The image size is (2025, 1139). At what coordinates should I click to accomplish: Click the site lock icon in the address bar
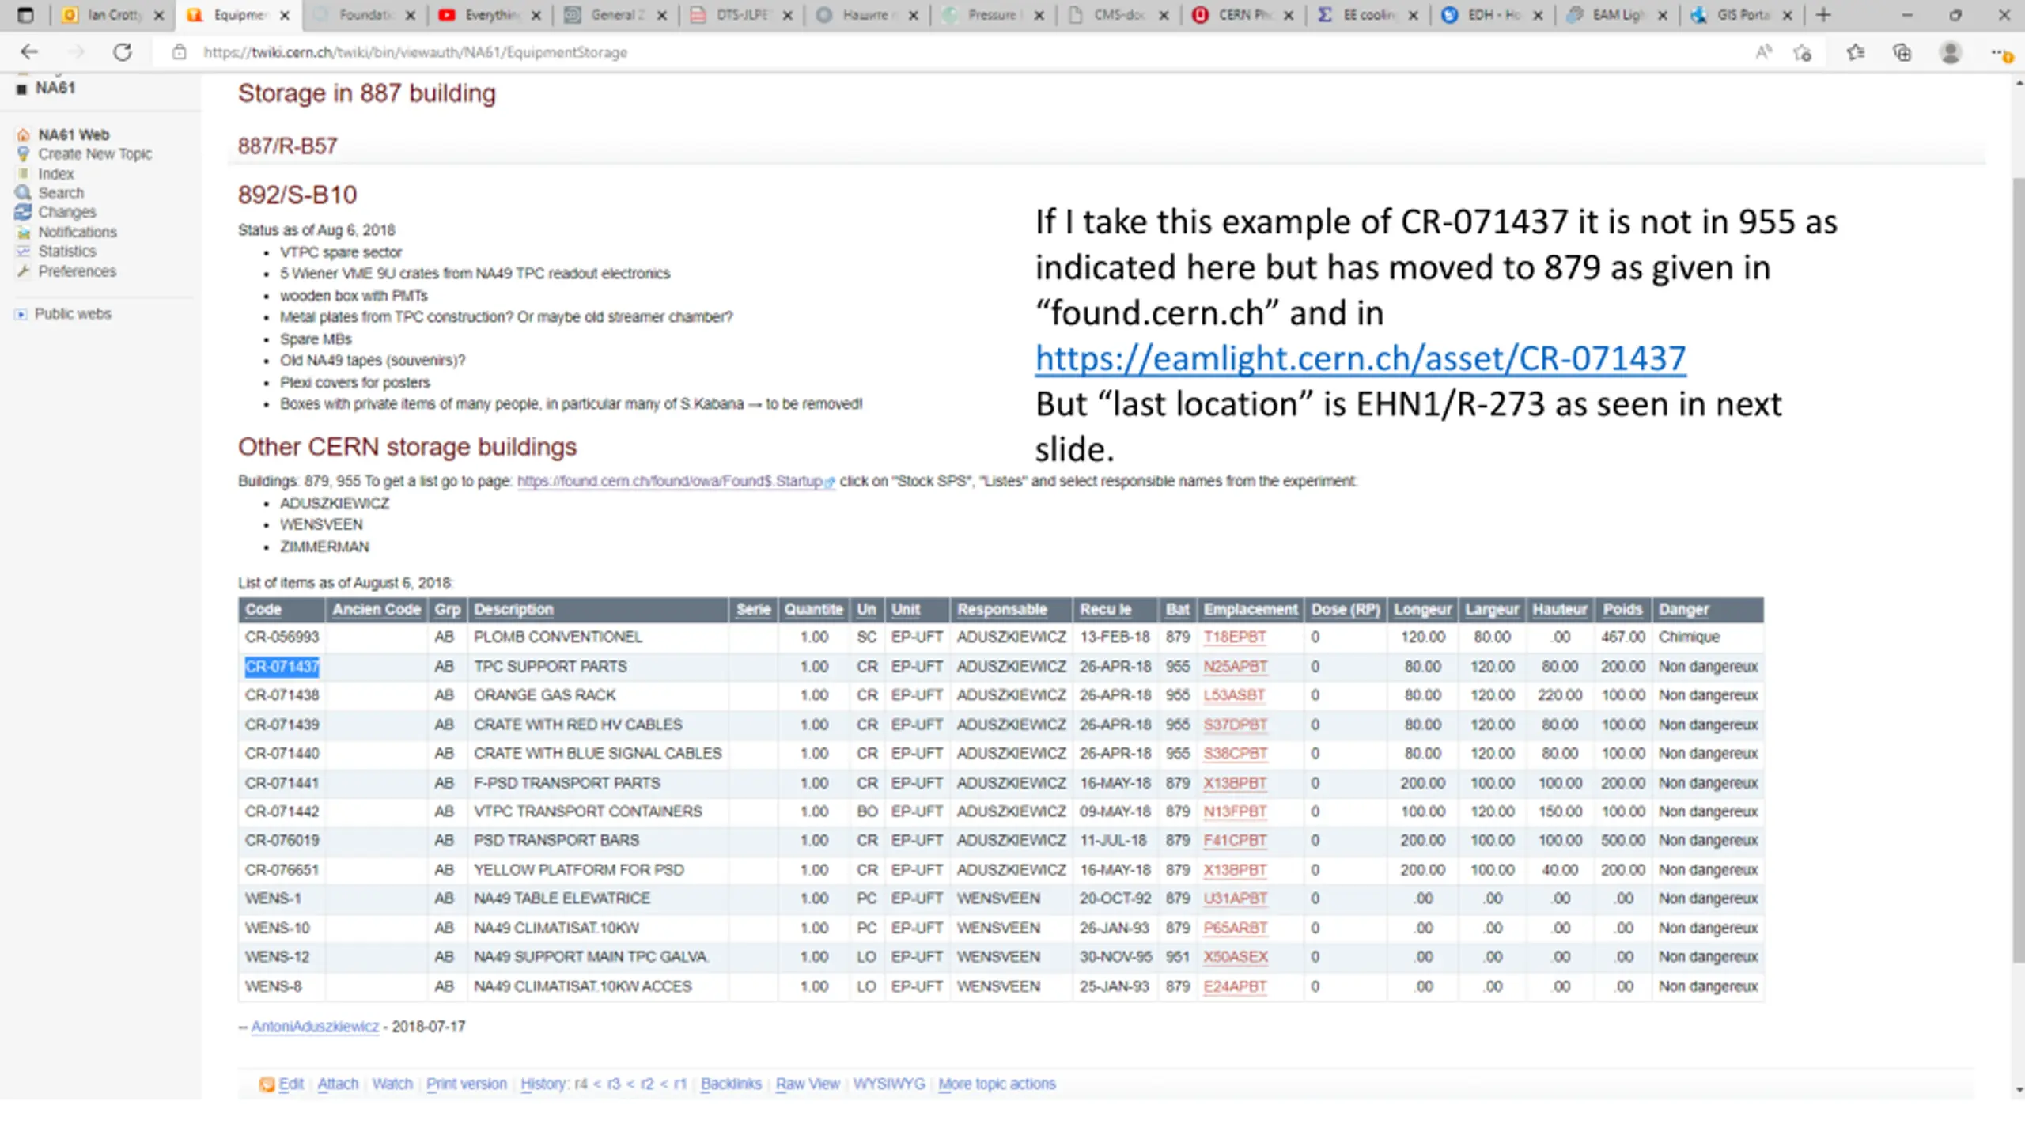coord(180,52)
